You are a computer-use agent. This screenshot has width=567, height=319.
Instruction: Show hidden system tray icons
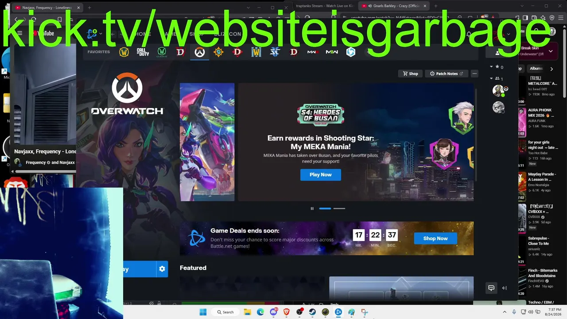click(x=505, y=312)
